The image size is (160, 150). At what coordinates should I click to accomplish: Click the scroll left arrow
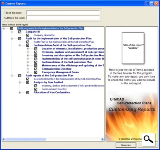click(x=4, y=139)
